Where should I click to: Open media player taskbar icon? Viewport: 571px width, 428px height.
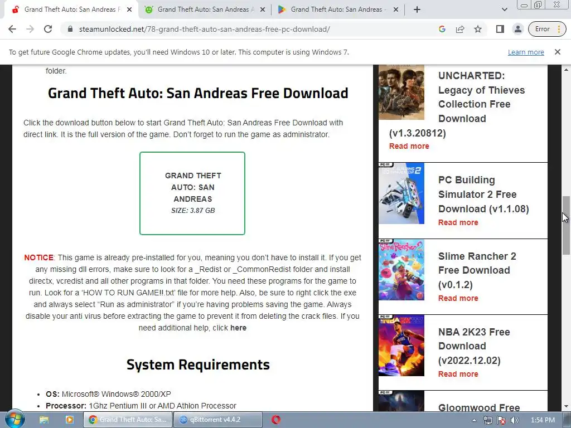(x=69, y=420)
